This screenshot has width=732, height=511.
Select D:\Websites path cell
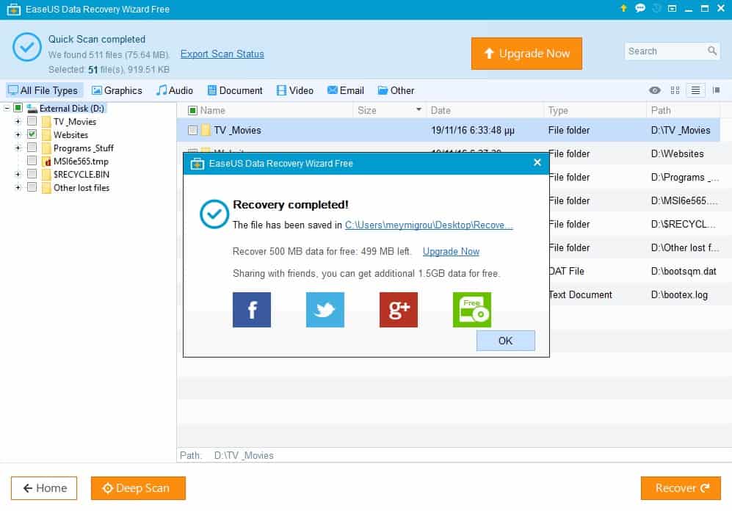click(677, 153)
